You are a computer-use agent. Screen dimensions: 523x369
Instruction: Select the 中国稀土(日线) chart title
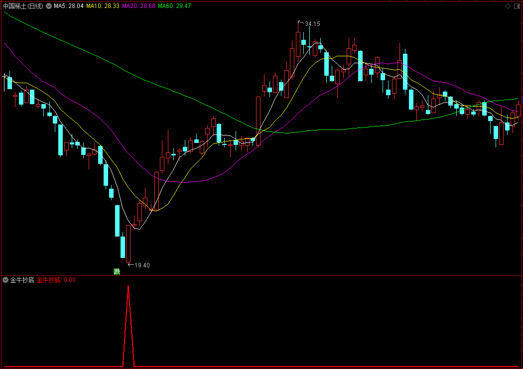point(23,6)
